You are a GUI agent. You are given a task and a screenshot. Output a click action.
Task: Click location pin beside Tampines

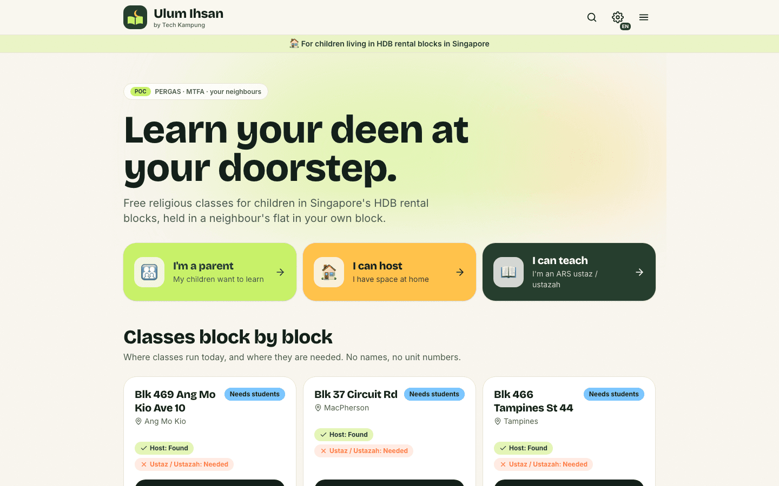[x=498, y=421]
